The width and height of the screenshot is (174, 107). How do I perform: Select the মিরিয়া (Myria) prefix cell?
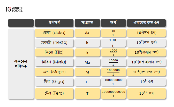pyautogui.click(x=54, y=62)
